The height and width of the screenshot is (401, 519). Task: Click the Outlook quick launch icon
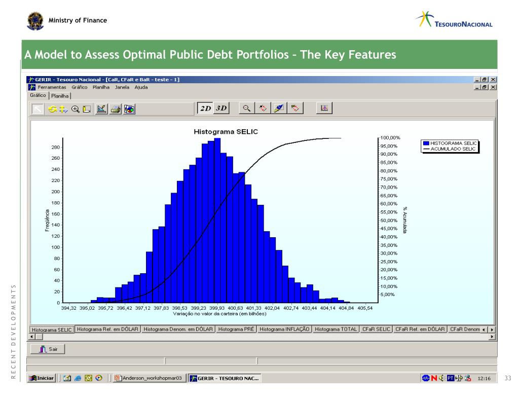click(88, 378)
